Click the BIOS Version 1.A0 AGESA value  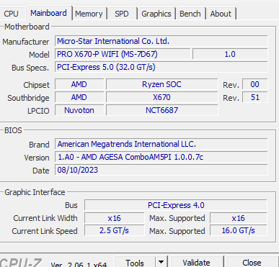161,157
